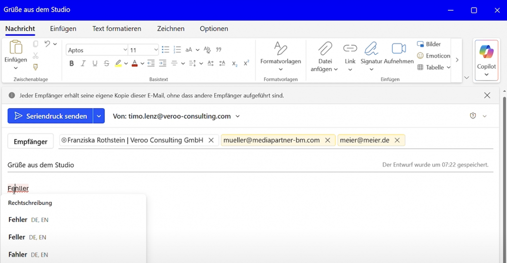Open the Signatur menu
507x263 pixels.
pos(371,56)
